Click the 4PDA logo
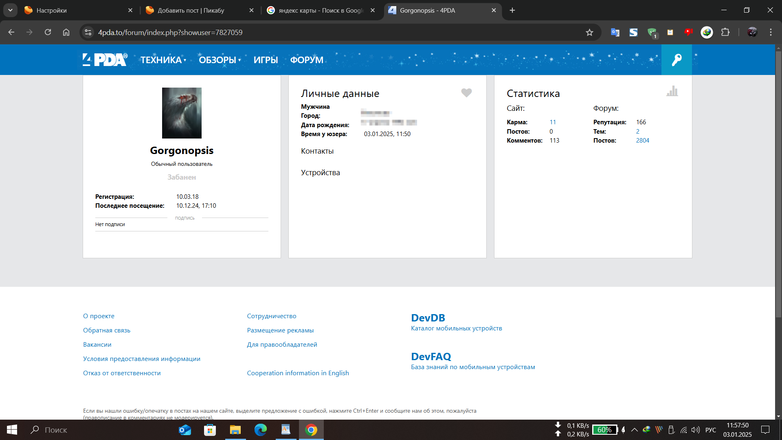The height and width of the screenshot is (440, 782). (x=105, y=60)
